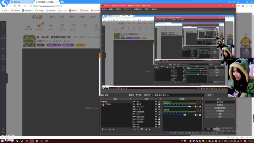Open 视图(V) menu in OBS
The image size is (254, 143).
(x=118, y=9)
